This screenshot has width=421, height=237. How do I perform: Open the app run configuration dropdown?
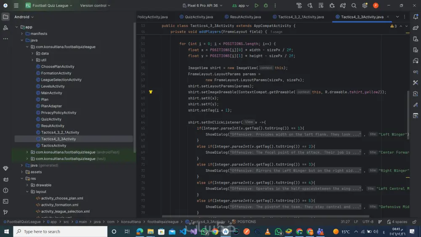241,5
